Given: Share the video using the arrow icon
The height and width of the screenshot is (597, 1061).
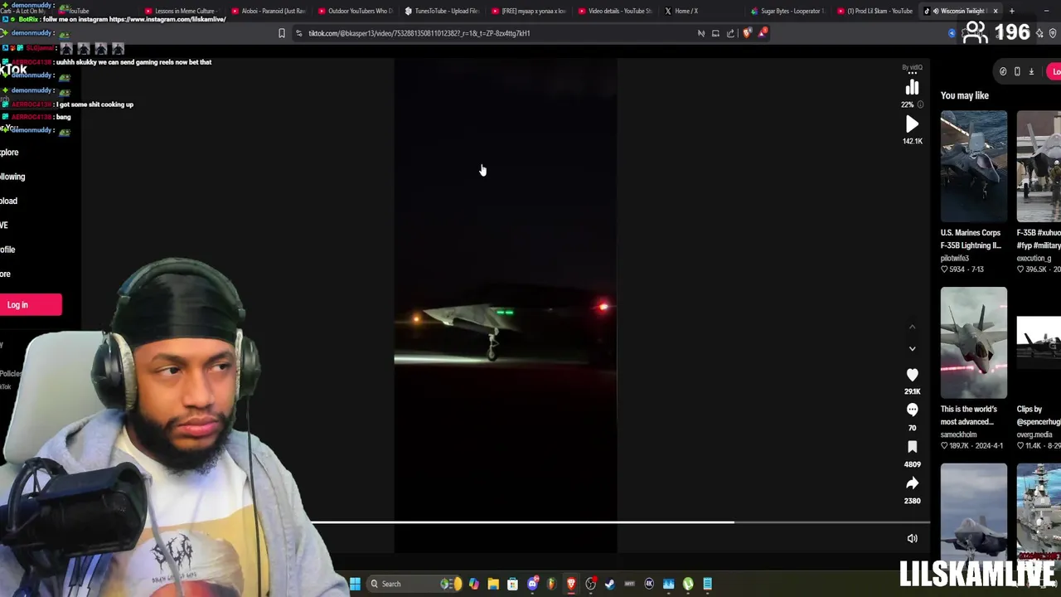Looking at the screenshot, I should coord(912,483).
